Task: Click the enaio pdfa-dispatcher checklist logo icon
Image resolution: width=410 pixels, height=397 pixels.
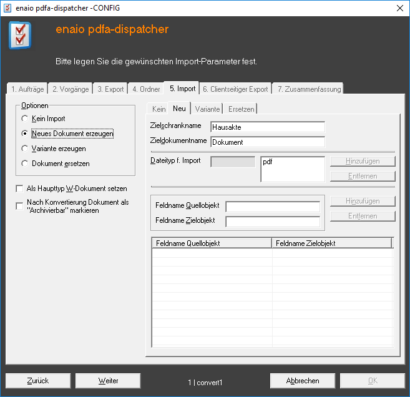Action: tap(20, 37)
